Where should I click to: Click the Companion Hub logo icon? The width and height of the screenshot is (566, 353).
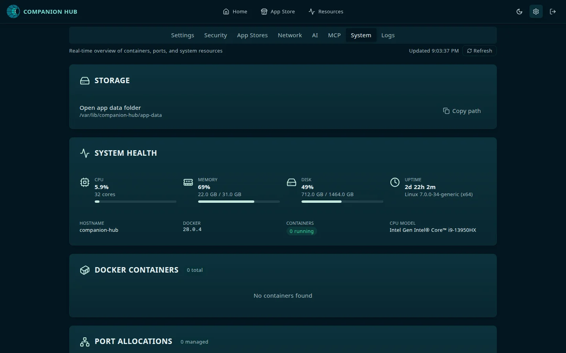point(13,11)
